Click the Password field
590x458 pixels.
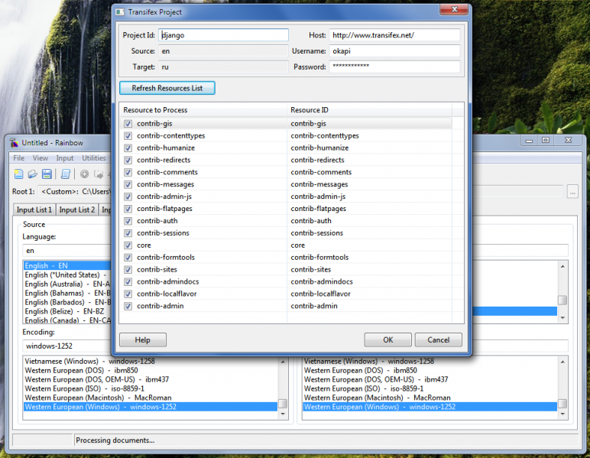[394, 67]
